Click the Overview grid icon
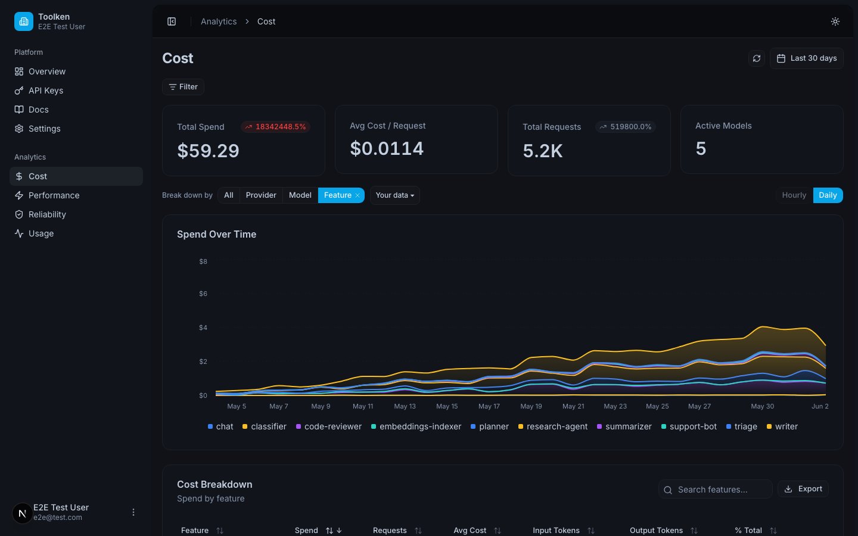858x536 pixels. click(x=19, y=71)
